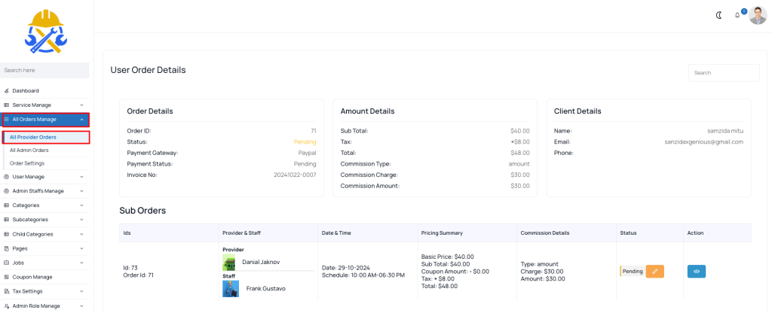
Task: Click the Jobs sidebar icon
Action: 6,263
